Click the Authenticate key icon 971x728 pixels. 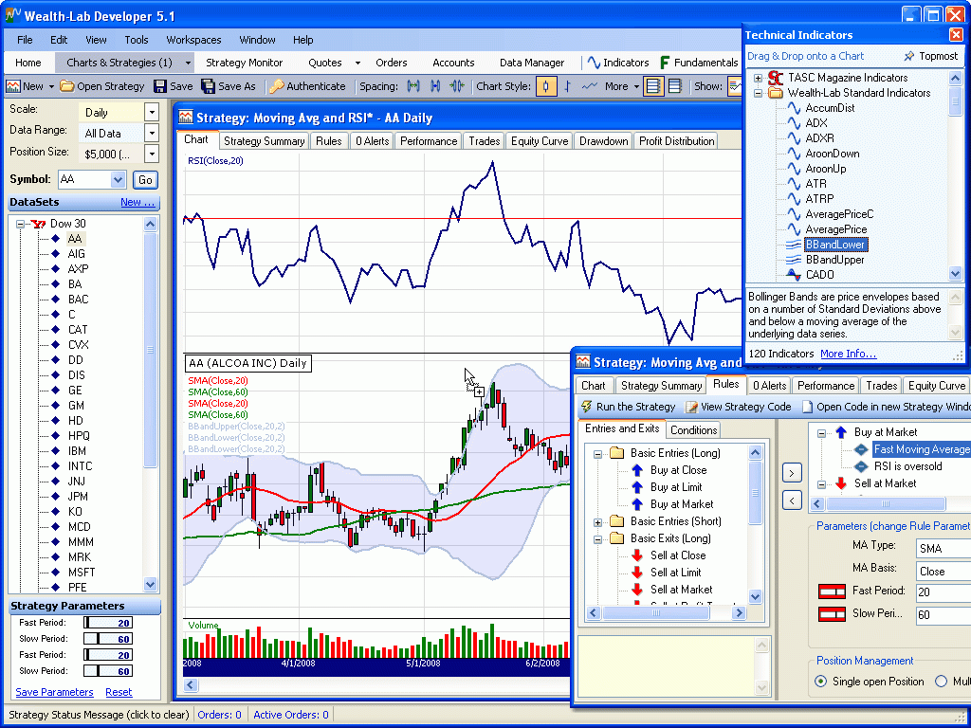[276, 86]
